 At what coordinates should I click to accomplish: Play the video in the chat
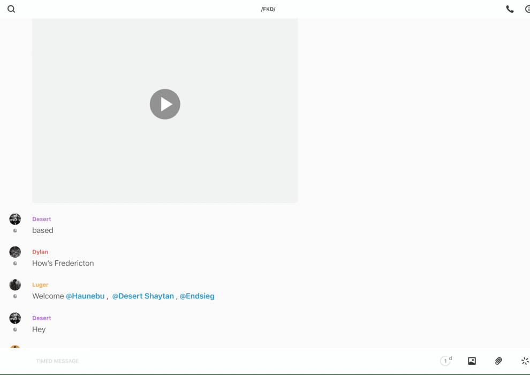(165, 104)
